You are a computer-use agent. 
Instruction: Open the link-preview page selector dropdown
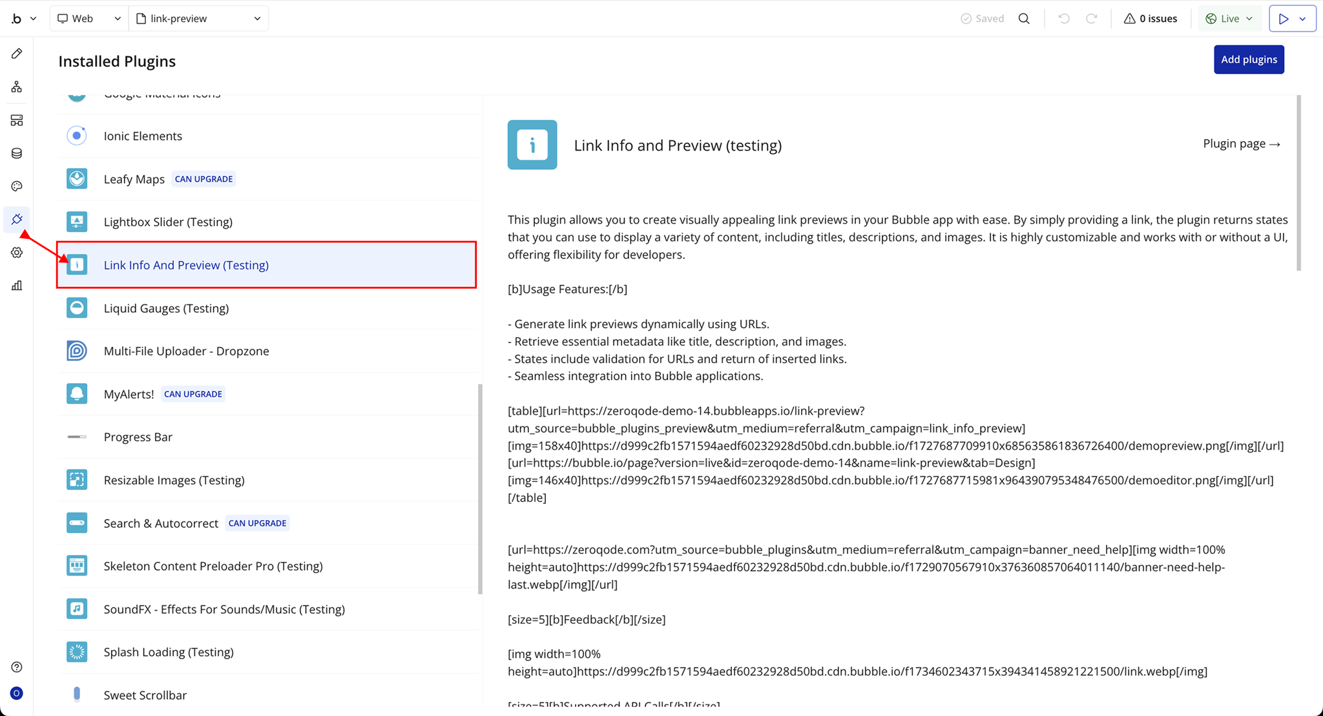point(198,19)
